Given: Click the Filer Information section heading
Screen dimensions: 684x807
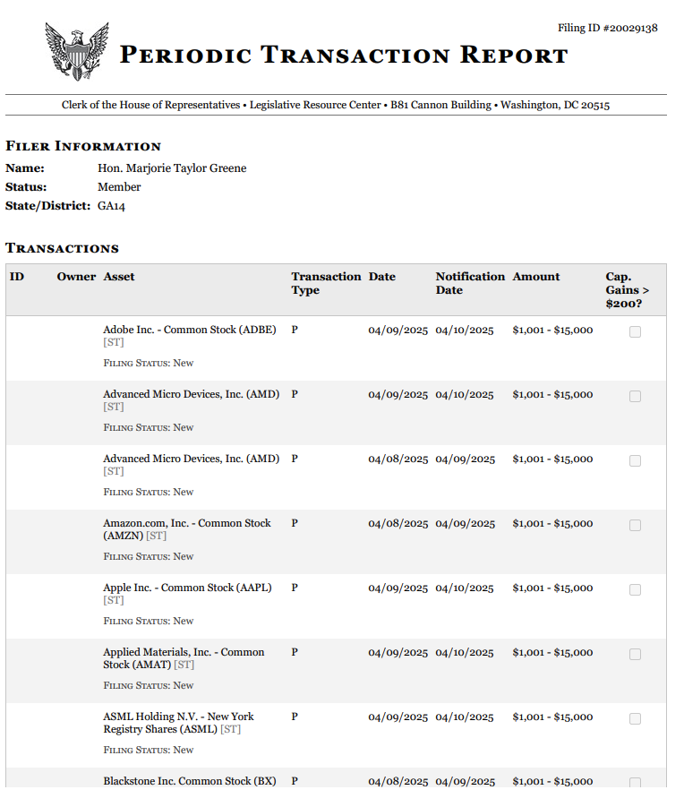Looking at the screenshot, I should tap(83, 146).
